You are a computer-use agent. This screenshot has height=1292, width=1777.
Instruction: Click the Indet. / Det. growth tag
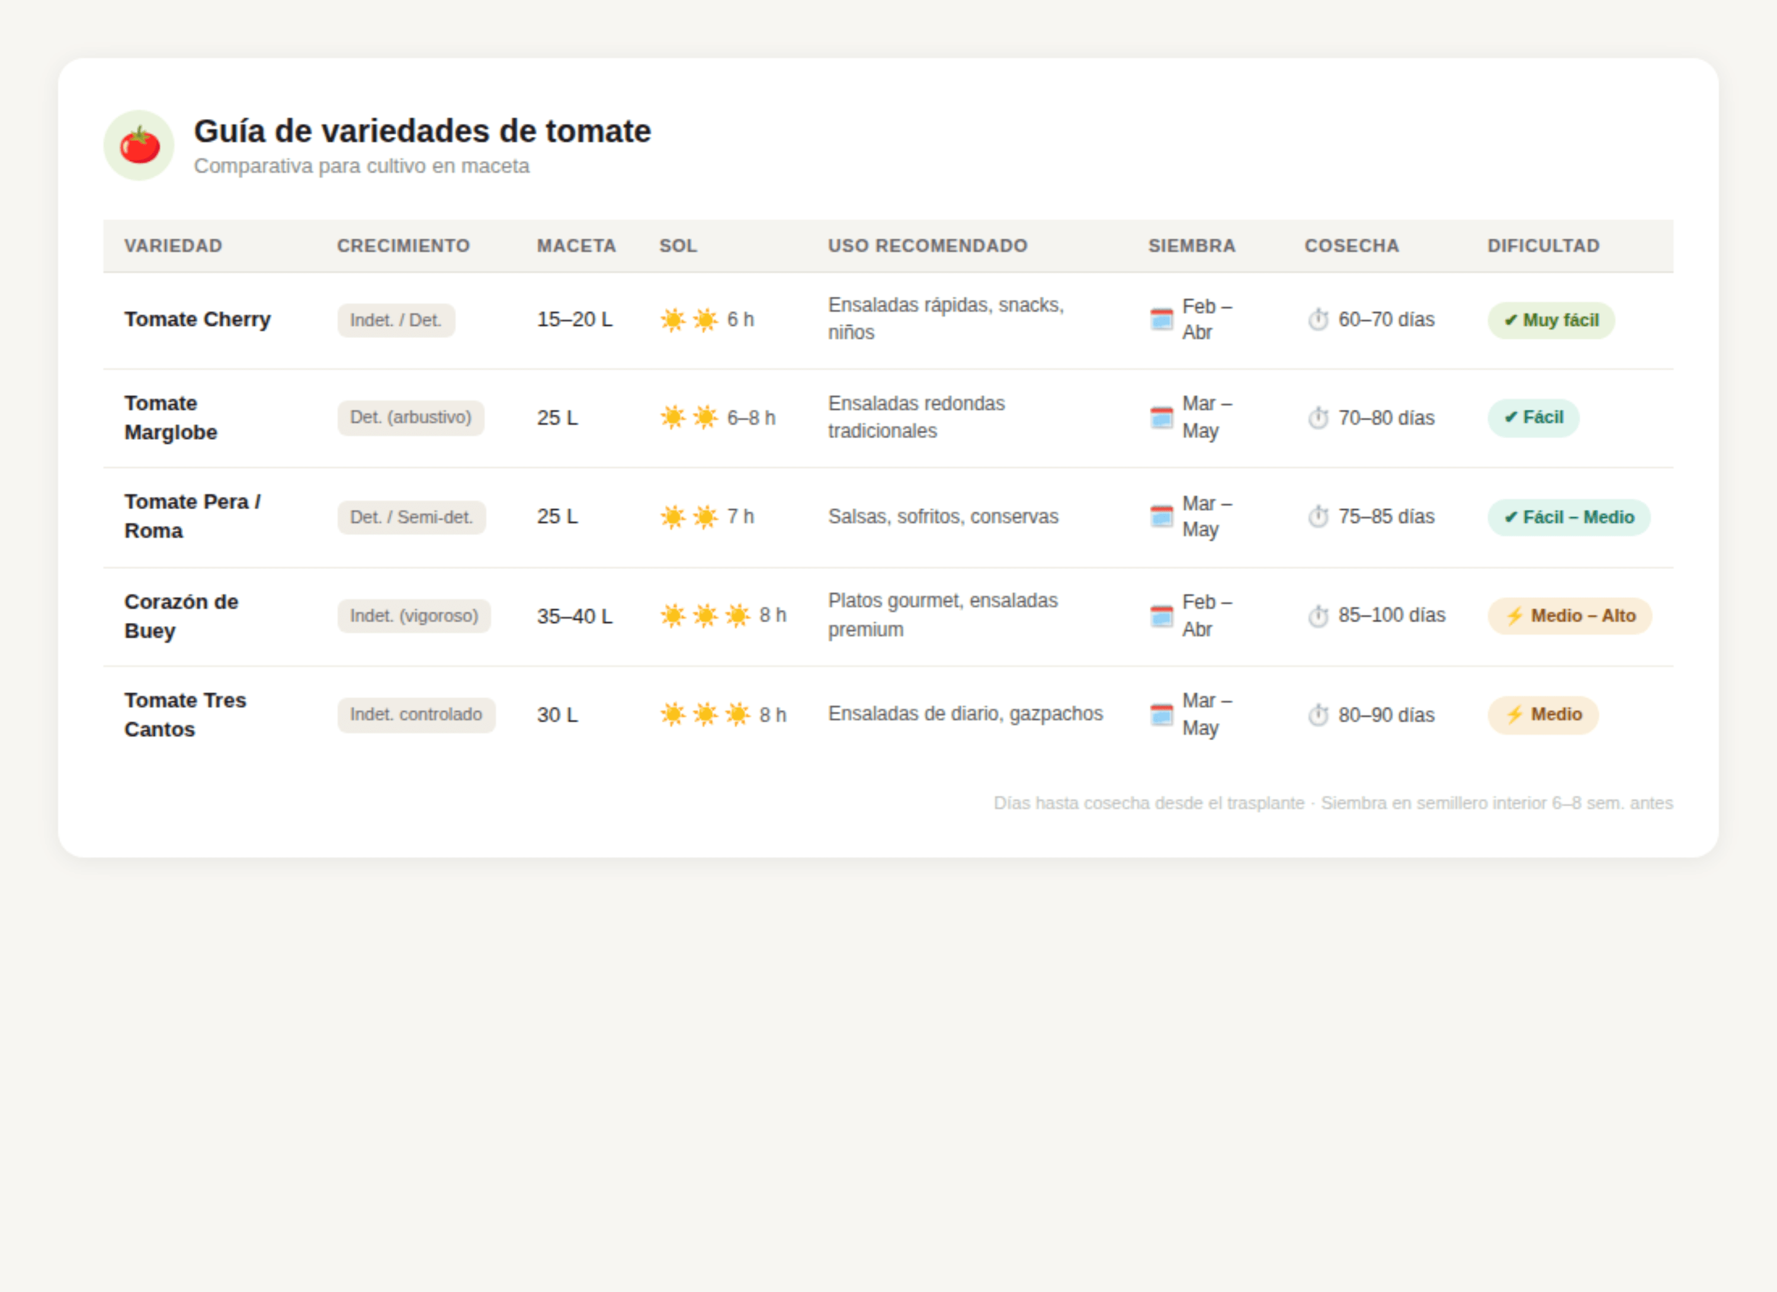click(396, 320)
